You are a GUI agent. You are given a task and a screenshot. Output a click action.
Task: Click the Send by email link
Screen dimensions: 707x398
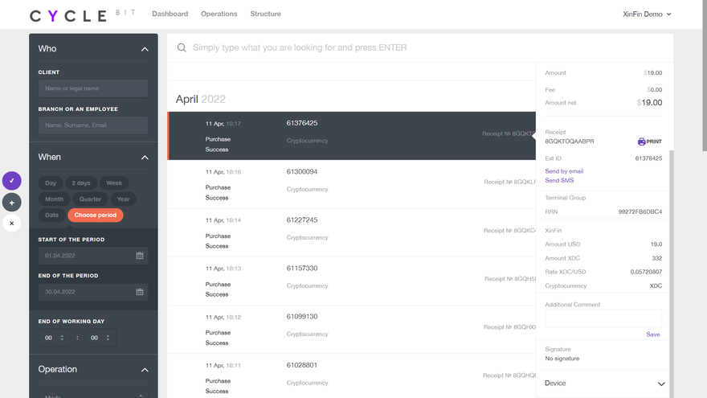pos(564,171)
